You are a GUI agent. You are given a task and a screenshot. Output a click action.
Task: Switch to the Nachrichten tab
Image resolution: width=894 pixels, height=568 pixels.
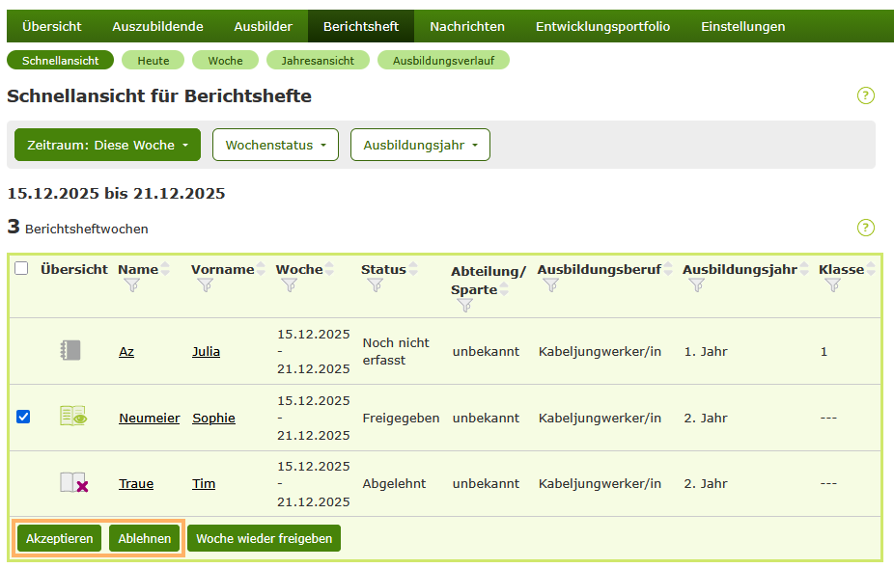click(467, 26)
